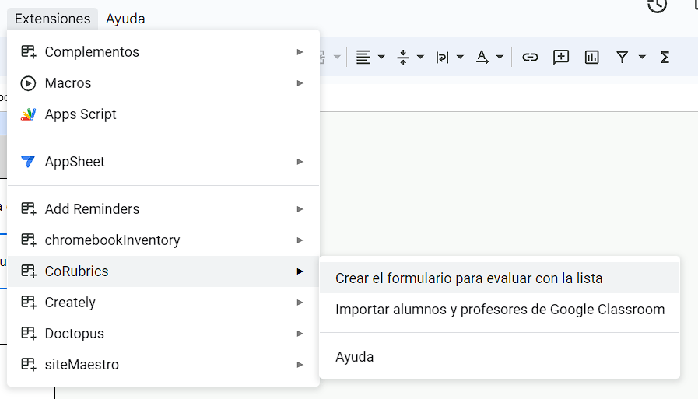This screenshot has width=698, height=399.
Task: Insert a chart with the toolbar icon
Action: pos(591,58)
